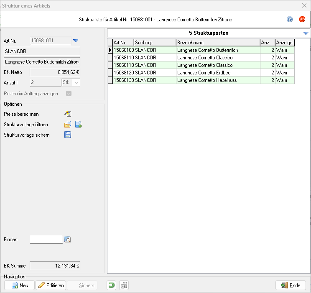This screenshot has height=293, width=311.
Task: Click the Suchbgr. column header
Action: tap(155, 43)
